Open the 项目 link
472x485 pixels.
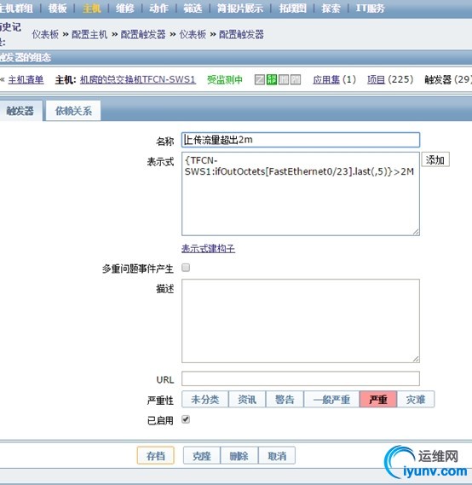(376, 80)
